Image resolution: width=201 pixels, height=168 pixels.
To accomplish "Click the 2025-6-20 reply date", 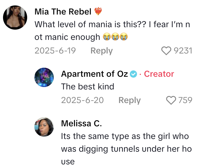I will point(82,100).
